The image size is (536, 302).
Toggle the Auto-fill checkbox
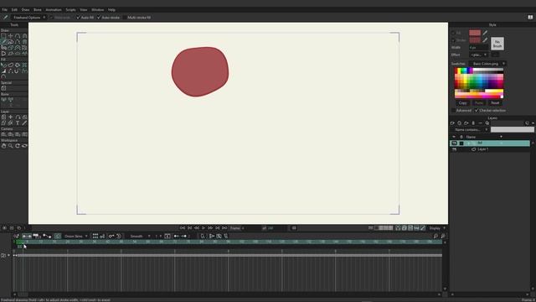click(x=78, y=17)
